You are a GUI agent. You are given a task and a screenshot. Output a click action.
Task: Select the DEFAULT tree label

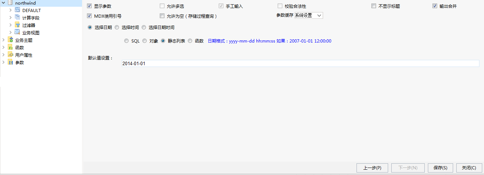32,10
